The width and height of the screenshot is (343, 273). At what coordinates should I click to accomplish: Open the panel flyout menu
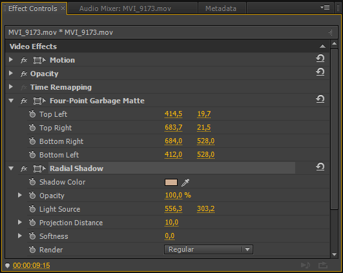point(325,8)
